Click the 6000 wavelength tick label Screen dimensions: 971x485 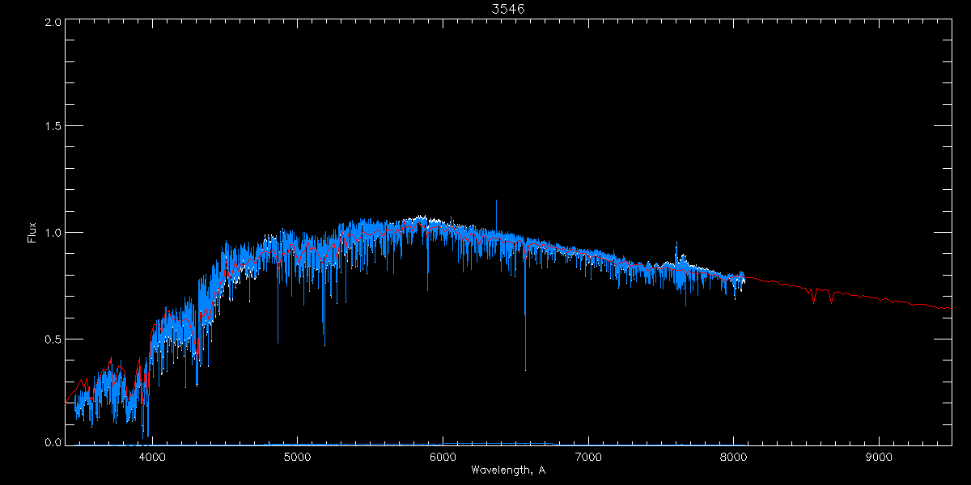(443, 457)
